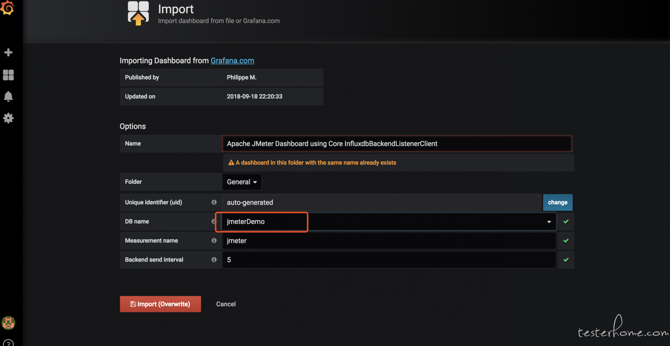This screenshot has height=346, width=670.
Task: Click the Cancel button
Action: point(226,304)
